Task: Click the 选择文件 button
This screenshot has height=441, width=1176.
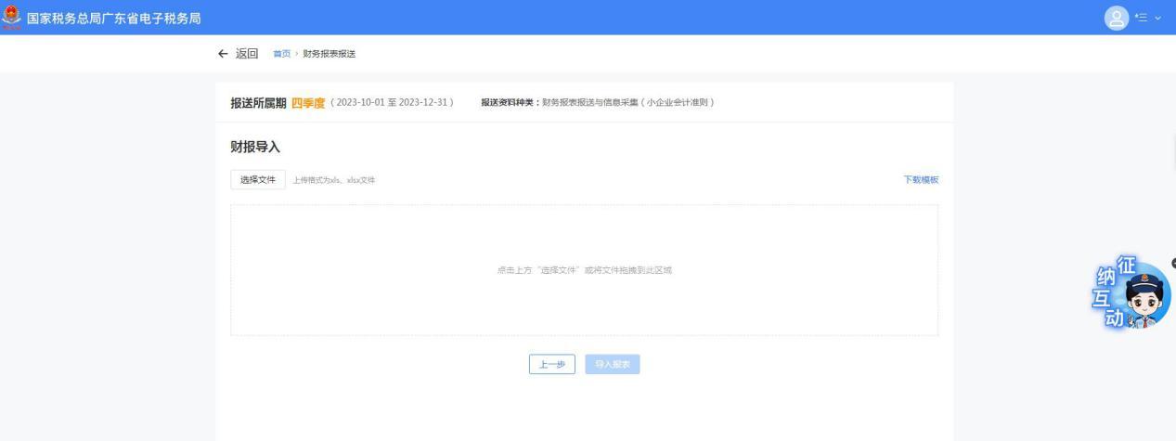Action: pos(258,179)
